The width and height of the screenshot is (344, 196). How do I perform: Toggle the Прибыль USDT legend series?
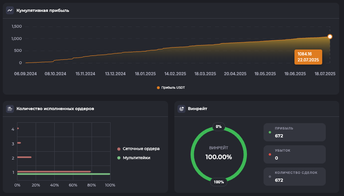[171, 88]
